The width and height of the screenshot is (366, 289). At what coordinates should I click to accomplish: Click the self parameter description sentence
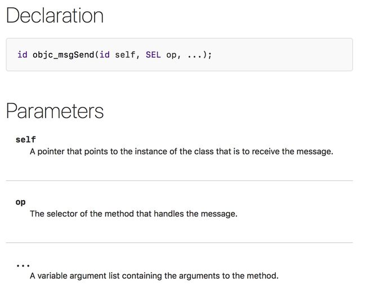coord(181,151)
